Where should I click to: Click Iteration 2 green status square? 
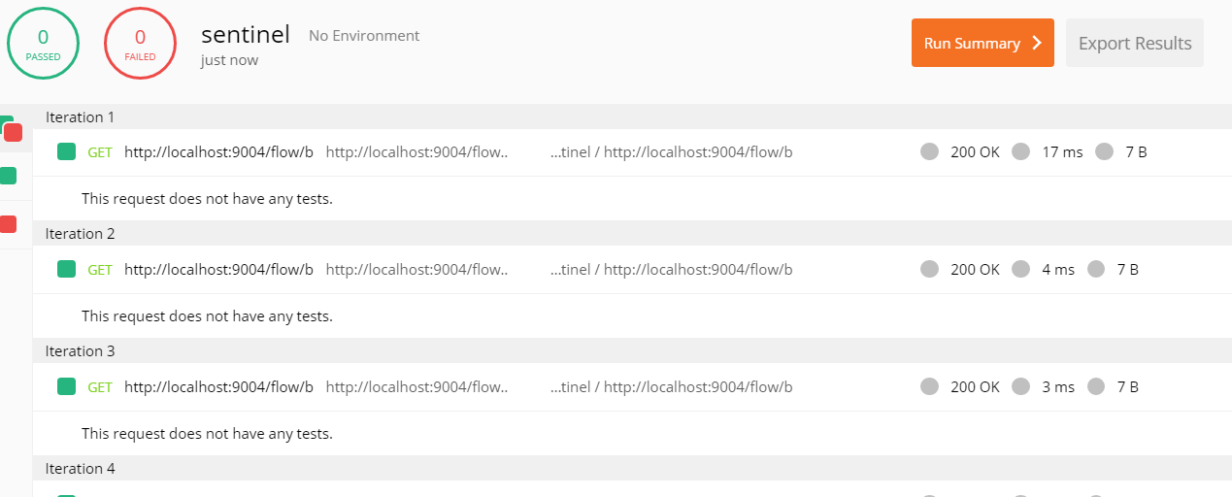(66, 269)
